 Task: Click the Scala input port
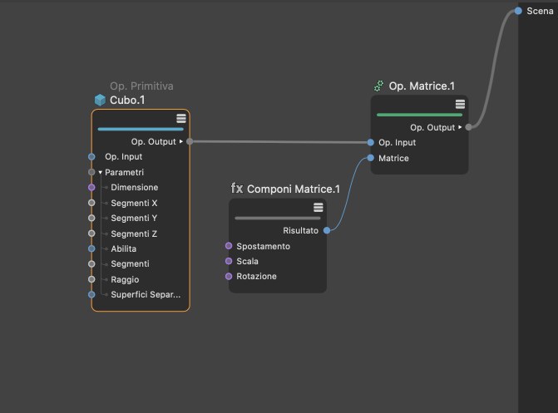tap(229, 261)
